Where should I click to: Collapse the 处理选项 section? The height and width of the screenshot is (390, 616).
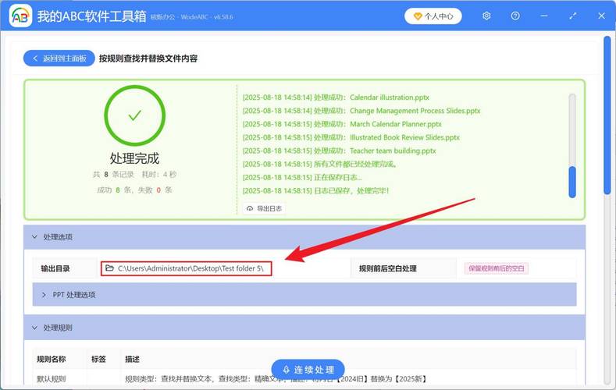click(304, 237)
